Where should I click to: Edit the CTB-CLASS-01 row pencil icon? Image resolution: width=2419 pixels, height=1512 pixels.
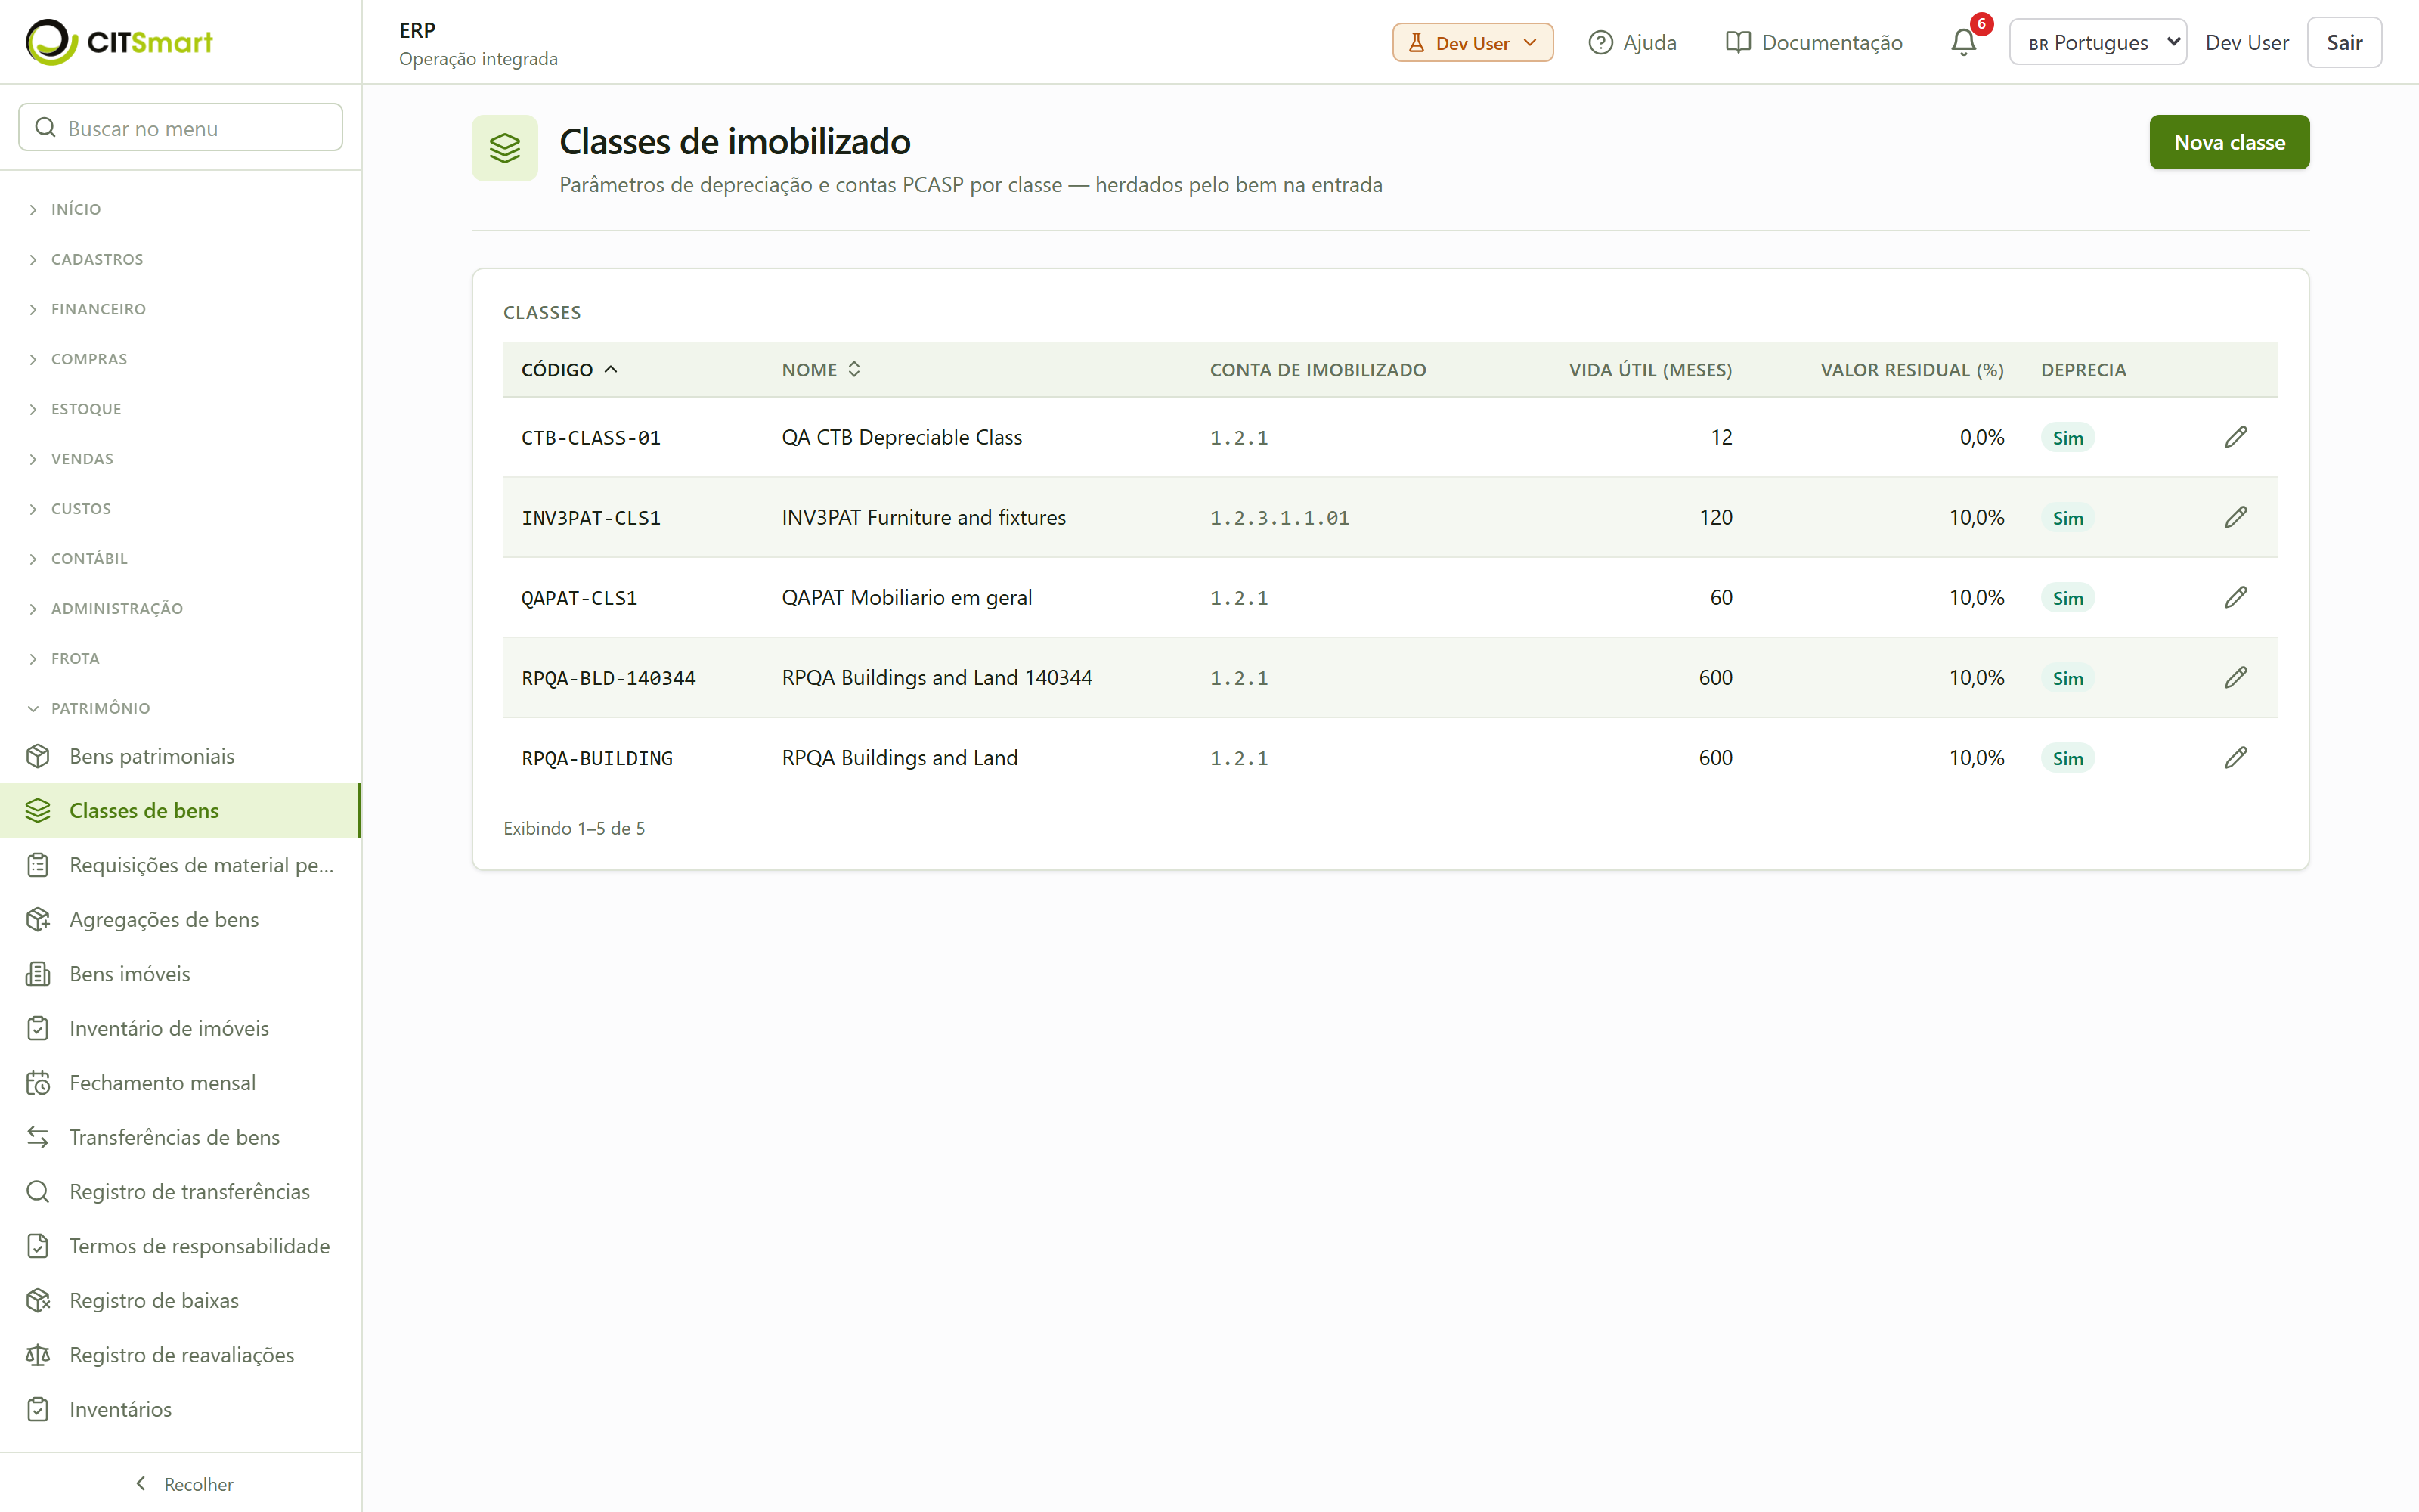(2235, 437)
